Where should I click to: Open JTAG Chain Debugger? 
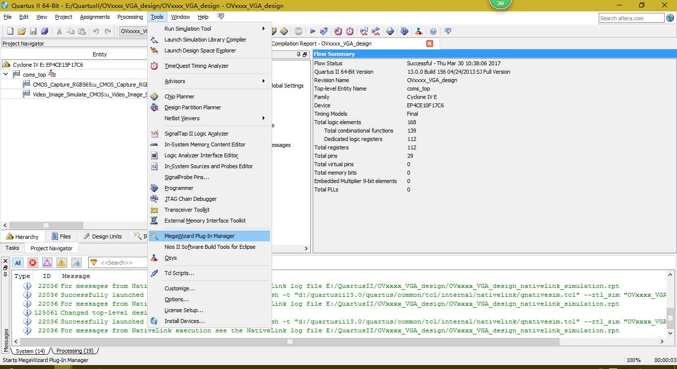(x=210, y=199)
